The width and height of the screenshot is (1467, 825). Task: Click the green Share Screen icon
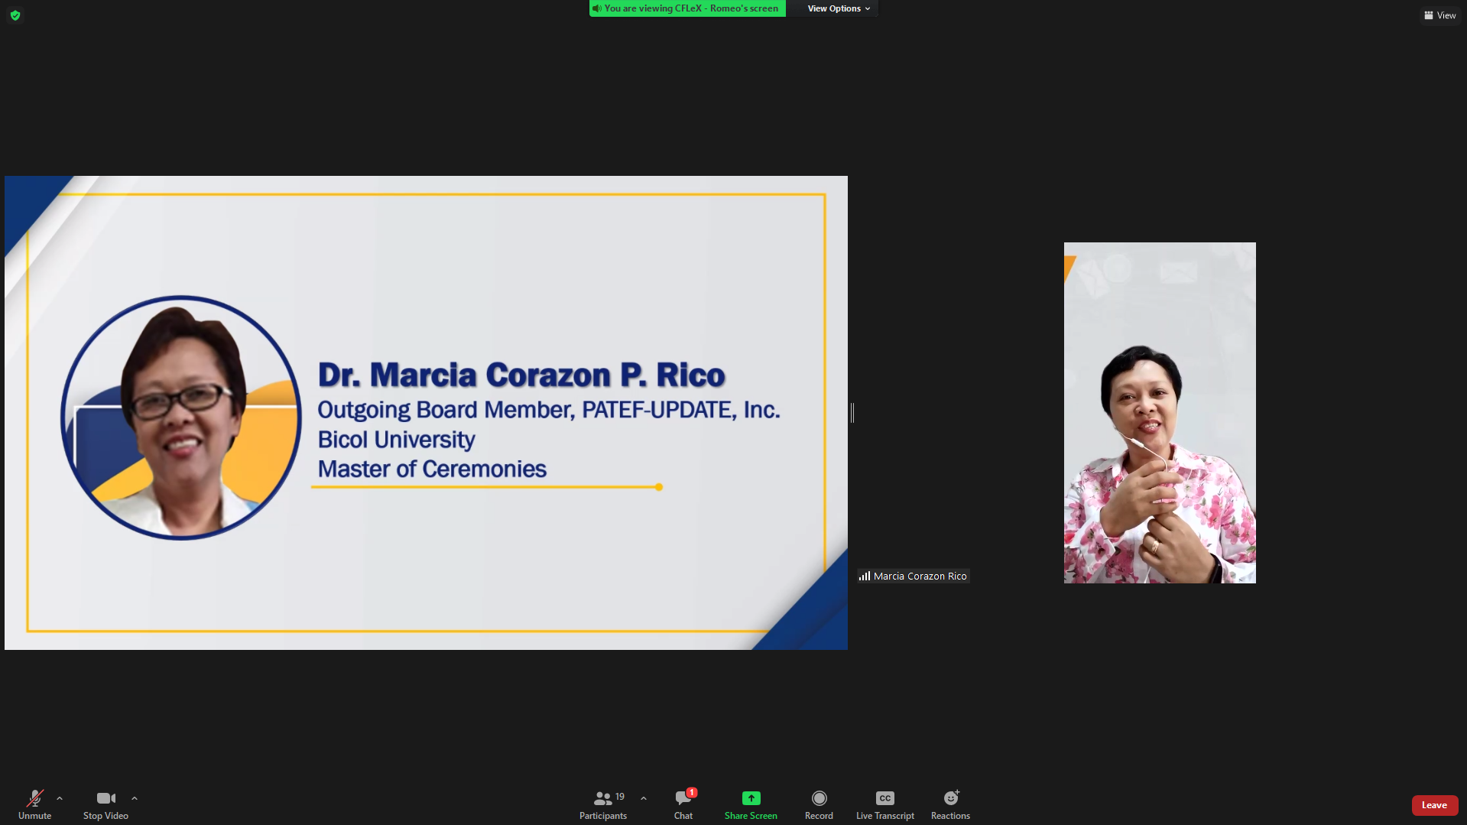tap(751, 798)
